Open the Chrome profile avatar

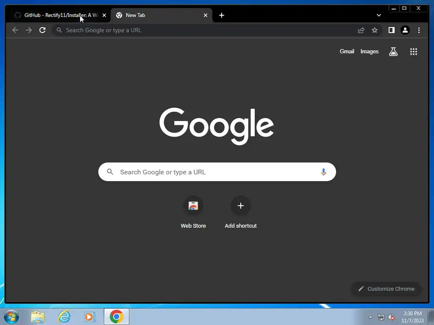point(405,30)
